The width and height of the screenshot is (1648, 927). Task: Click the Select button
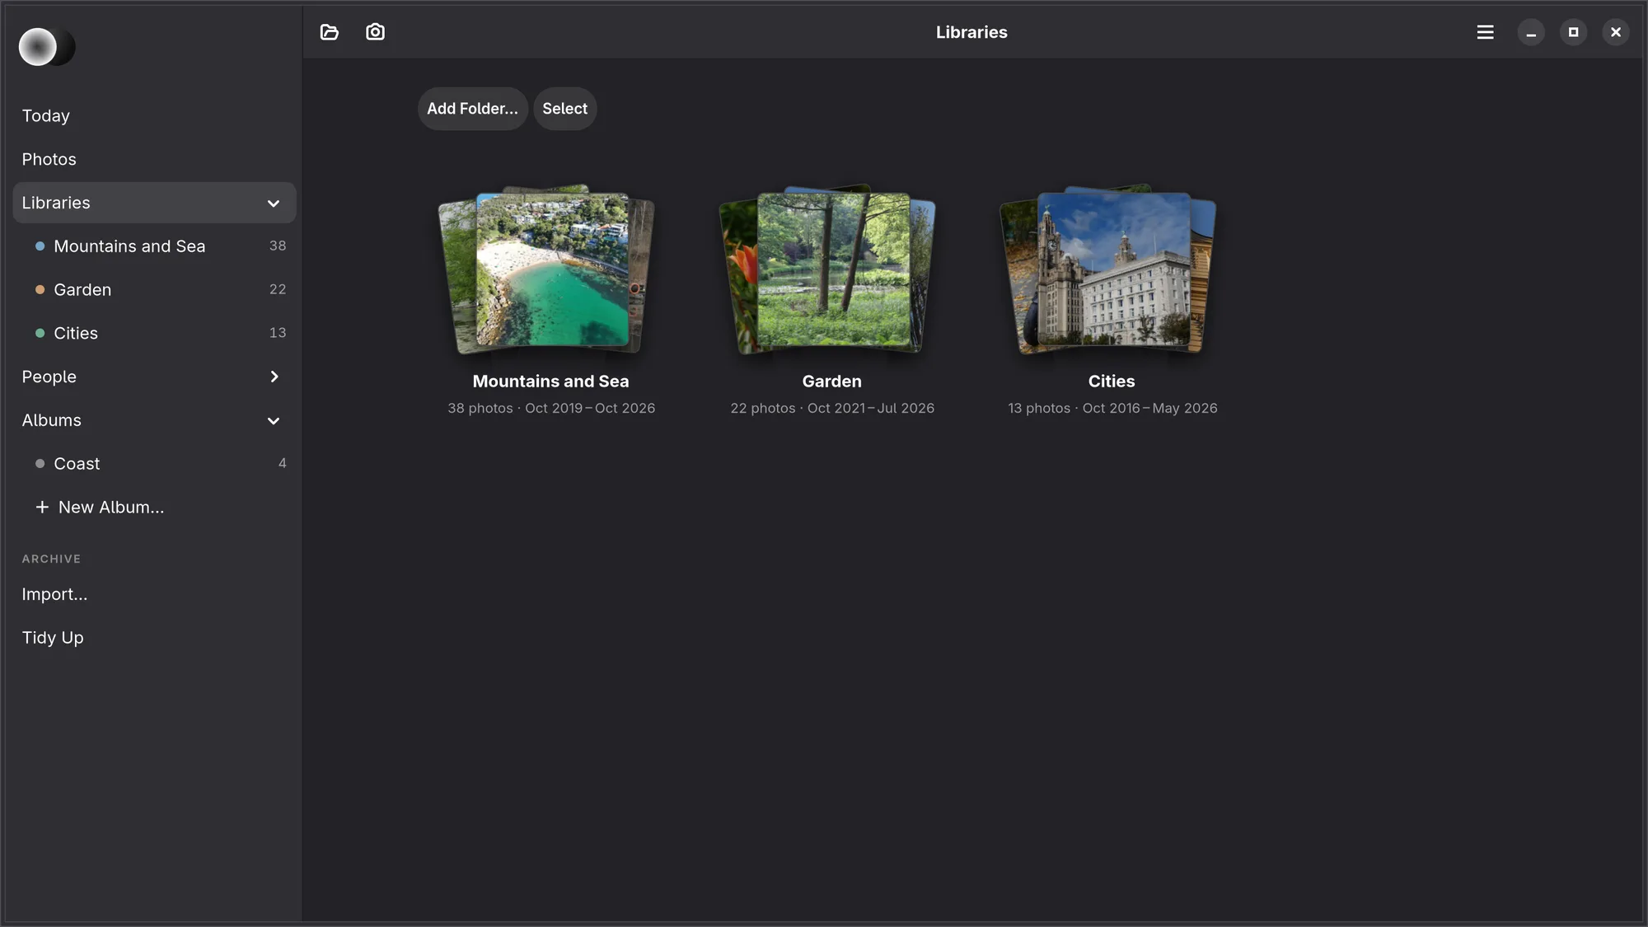click(x=564, y=109)
